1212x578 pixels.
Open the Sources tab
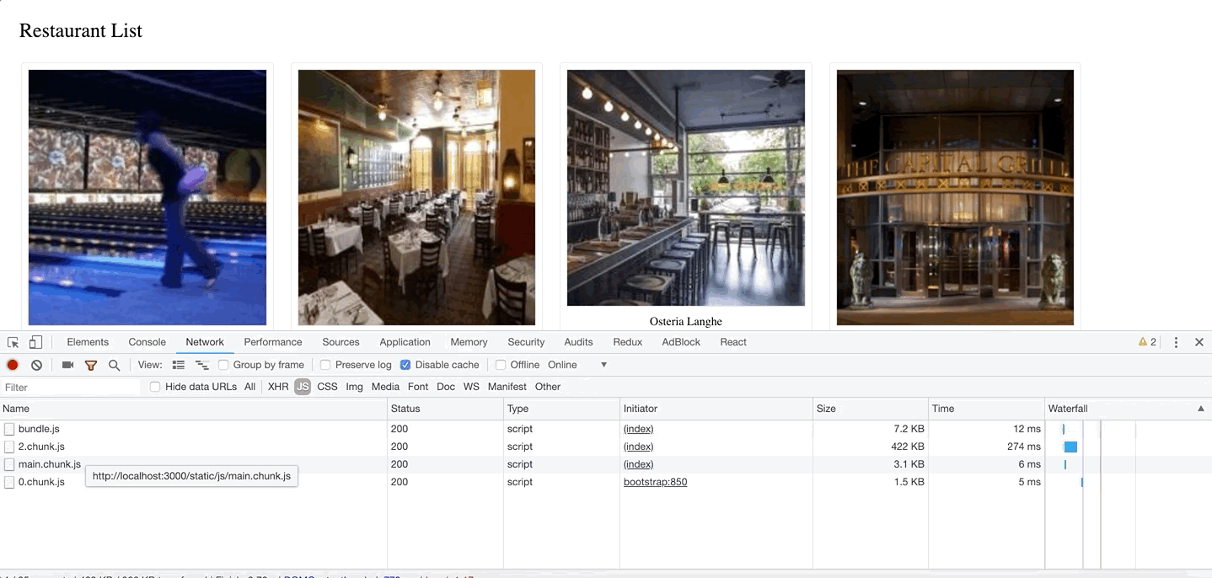pos(341,342)
